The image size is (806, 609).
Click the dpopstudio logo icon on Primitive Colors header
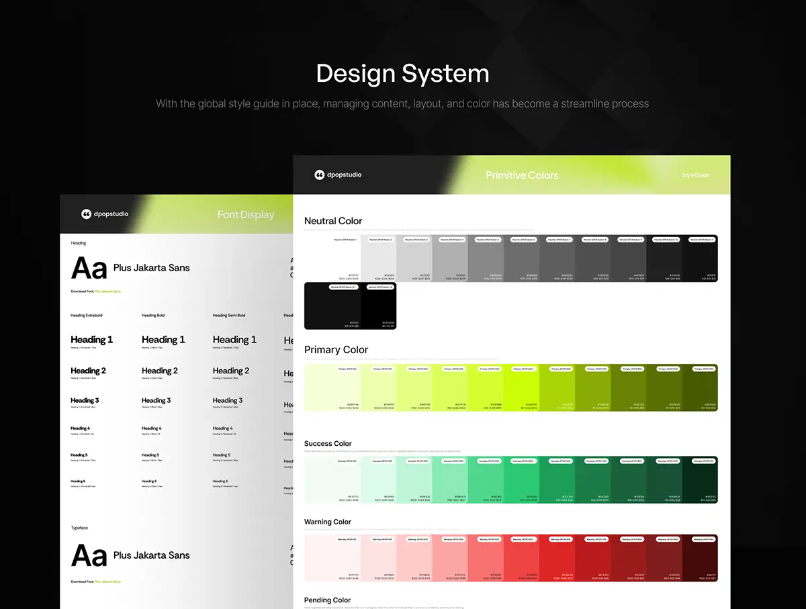pos(320,175)
